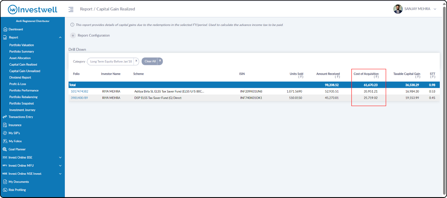The width and height of the screenshot is (447, 198).
Task: Expand Invest Online NSE Invest chevron
Action: coord(60,173)
